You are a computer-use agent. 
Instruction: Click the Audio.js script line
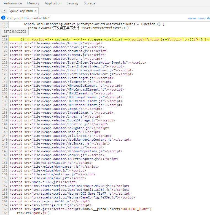(x=56, y=43)
